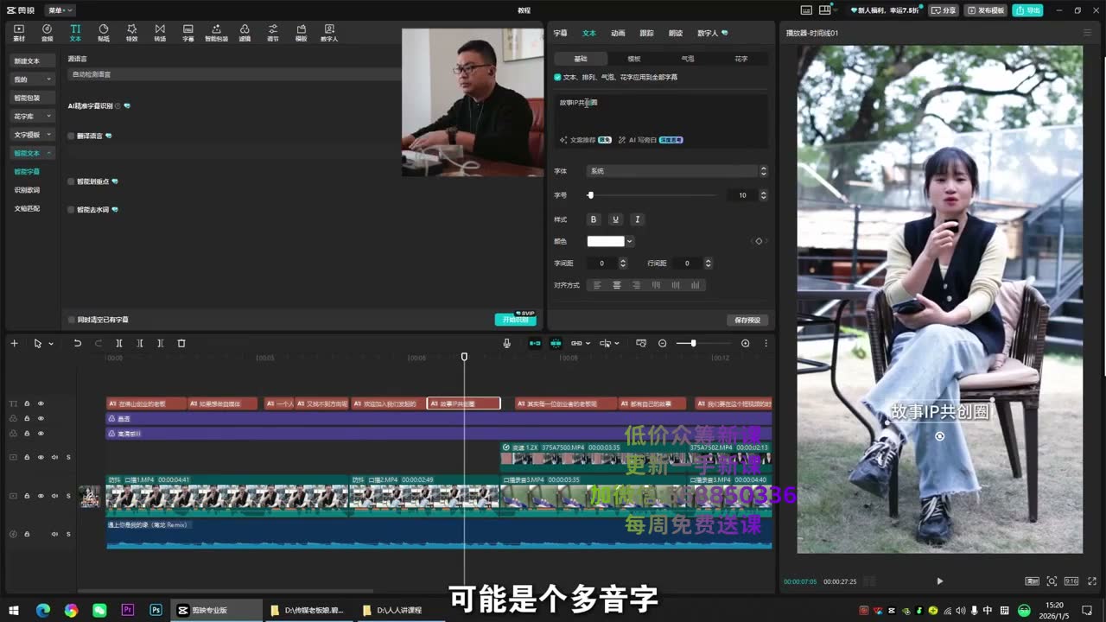Switch to the 气泡 sub-tab
The width and height of the screenshot is (1106, 622).
(688, 59)
